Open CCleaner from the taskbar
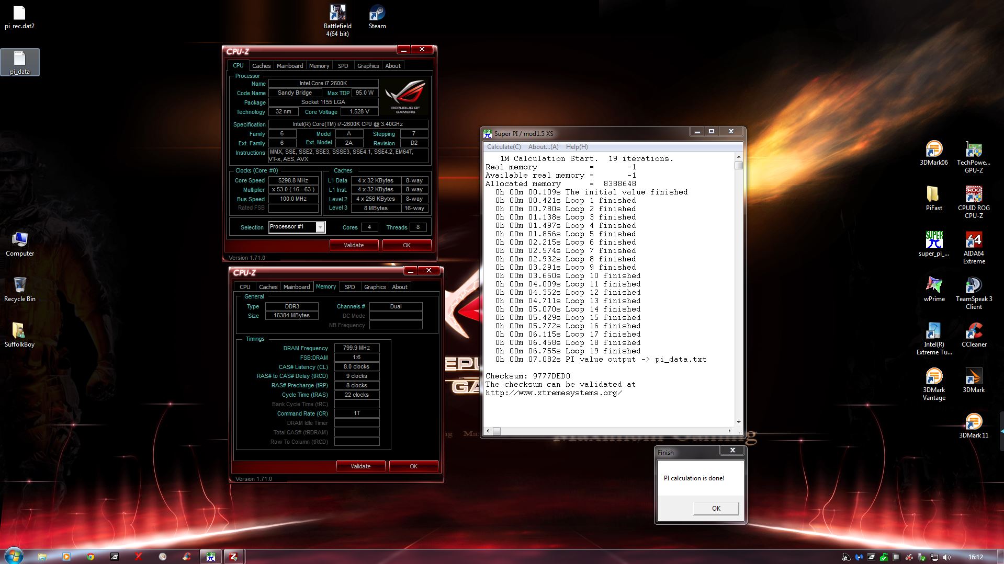Screen dimensions: 1004x564 tap(186, 557)
